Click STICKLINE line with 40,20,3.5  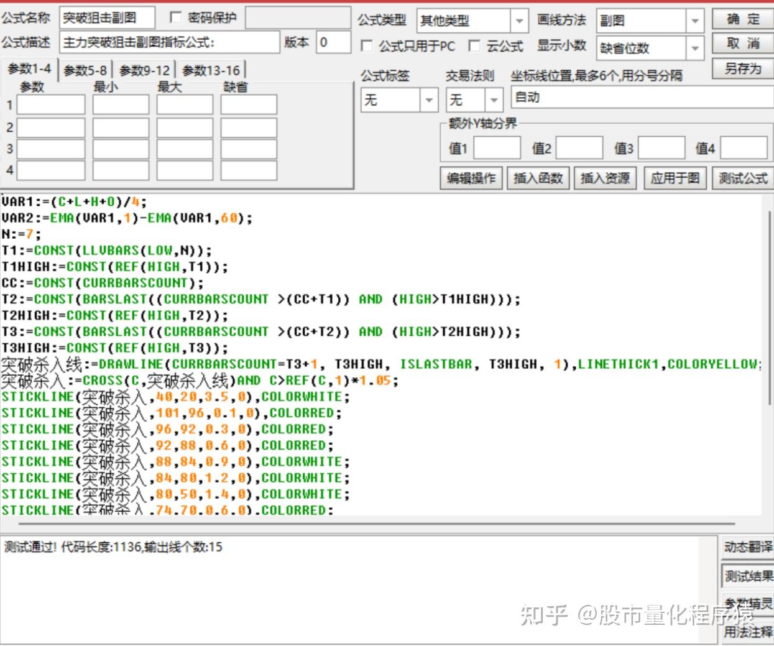[x=175, y=397]
